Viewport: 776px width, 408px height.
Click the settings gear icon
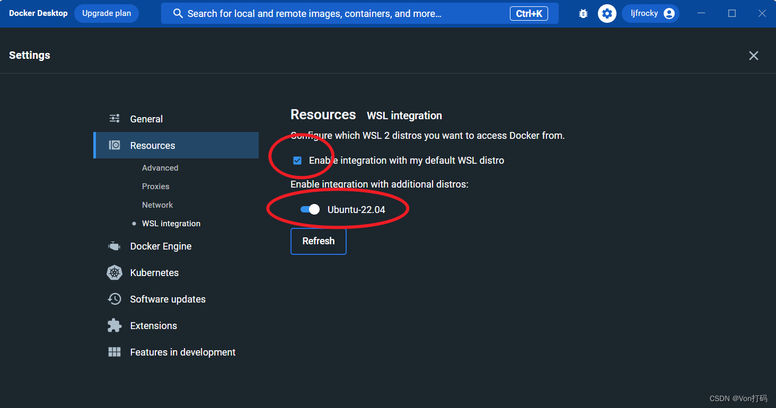click(607, 14)
